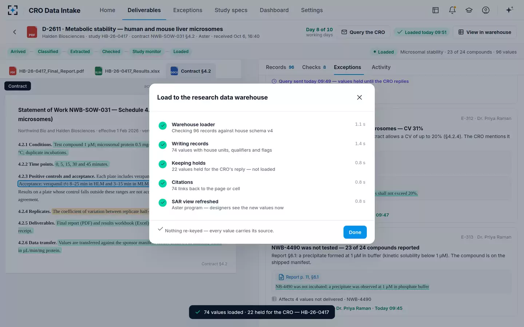Click the Checked stage pill
Viewport: 524px width, 327px height.
pos(111,52)
